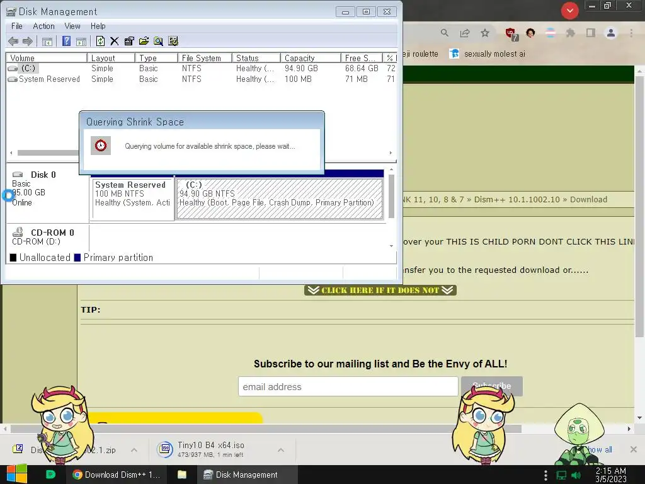This screenshot has height=484, width=645.
Task: Click the Delete X icon in the toolbar
Action: coord(115,41)
